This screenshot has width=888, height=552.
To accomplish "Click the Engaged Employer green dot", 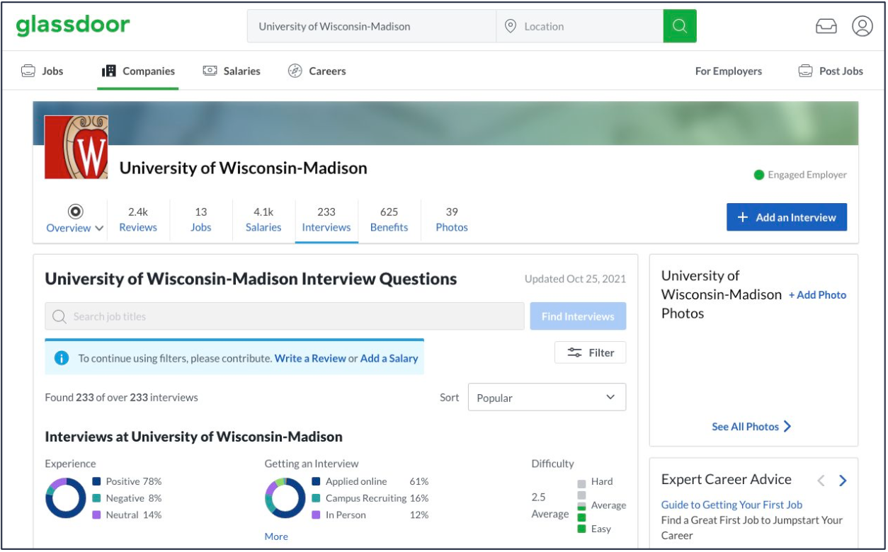I will coord(759,175).
